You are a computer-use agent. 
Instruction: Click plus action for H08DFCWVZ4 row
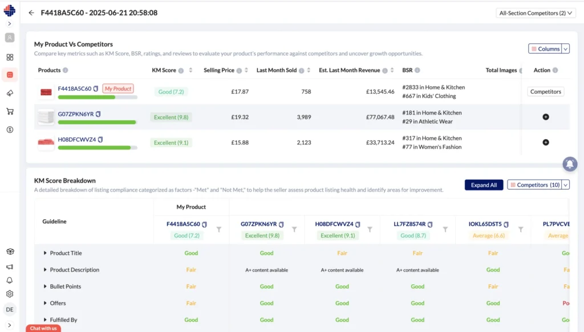546,143
